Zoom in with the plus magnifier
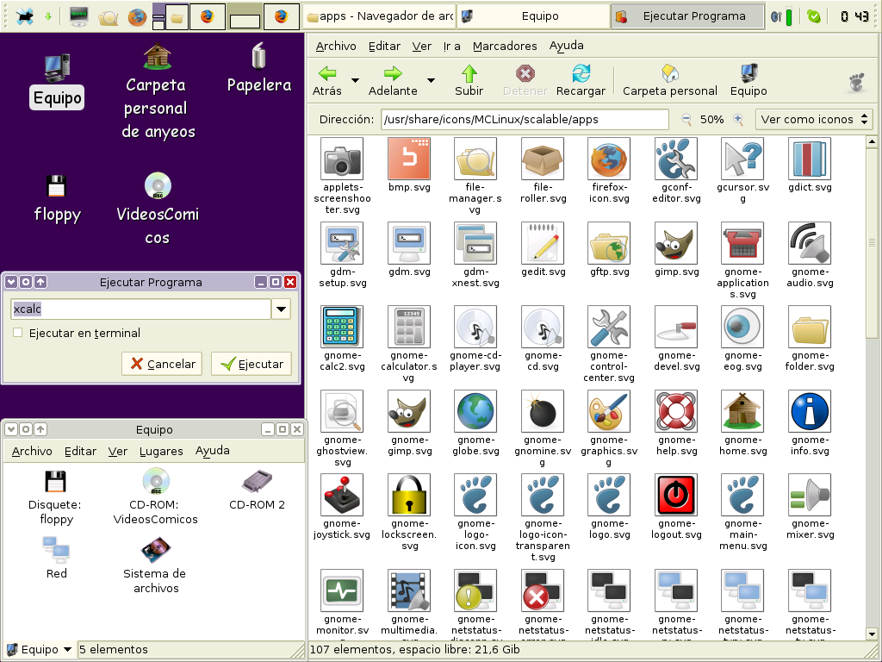Screen dimensions: 882x662 tap(738, 119)
